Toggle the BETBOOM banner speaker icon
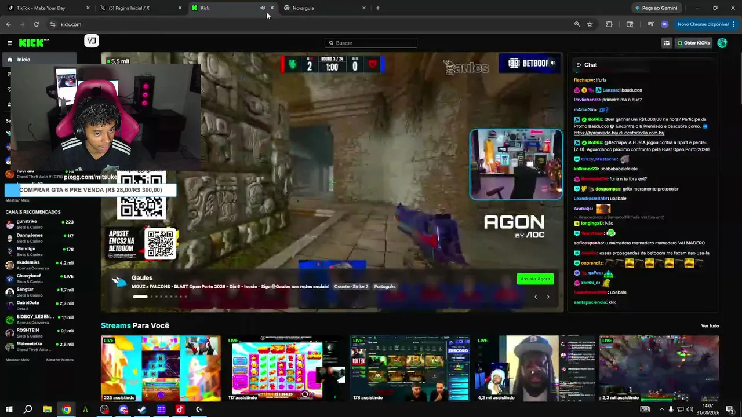The image size is (742, 417). pyautogui.click(x=553, y=63)
